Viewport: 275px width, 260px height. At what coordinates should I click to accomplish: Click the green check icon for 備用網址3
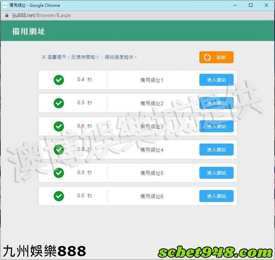click(x=59, y=126)
